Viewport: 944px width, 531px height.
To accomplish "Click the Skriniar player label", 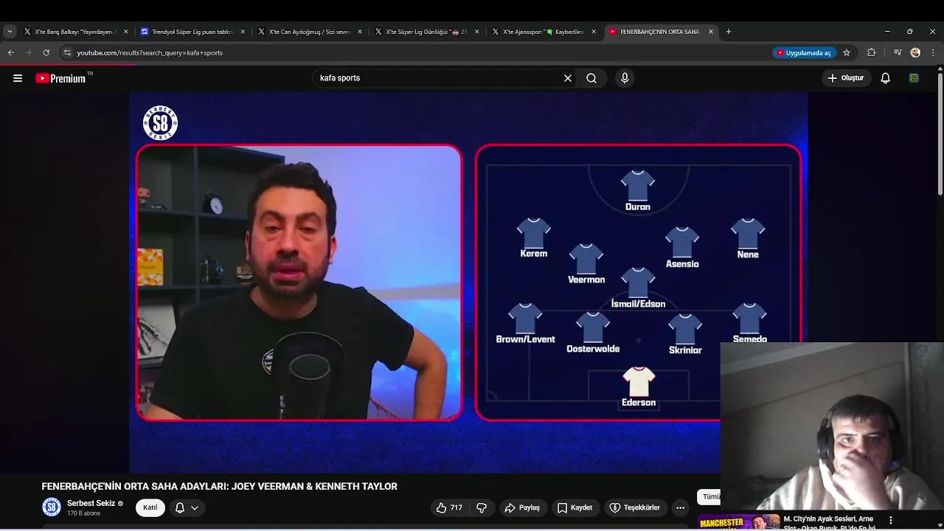I will tap(685, 350).
